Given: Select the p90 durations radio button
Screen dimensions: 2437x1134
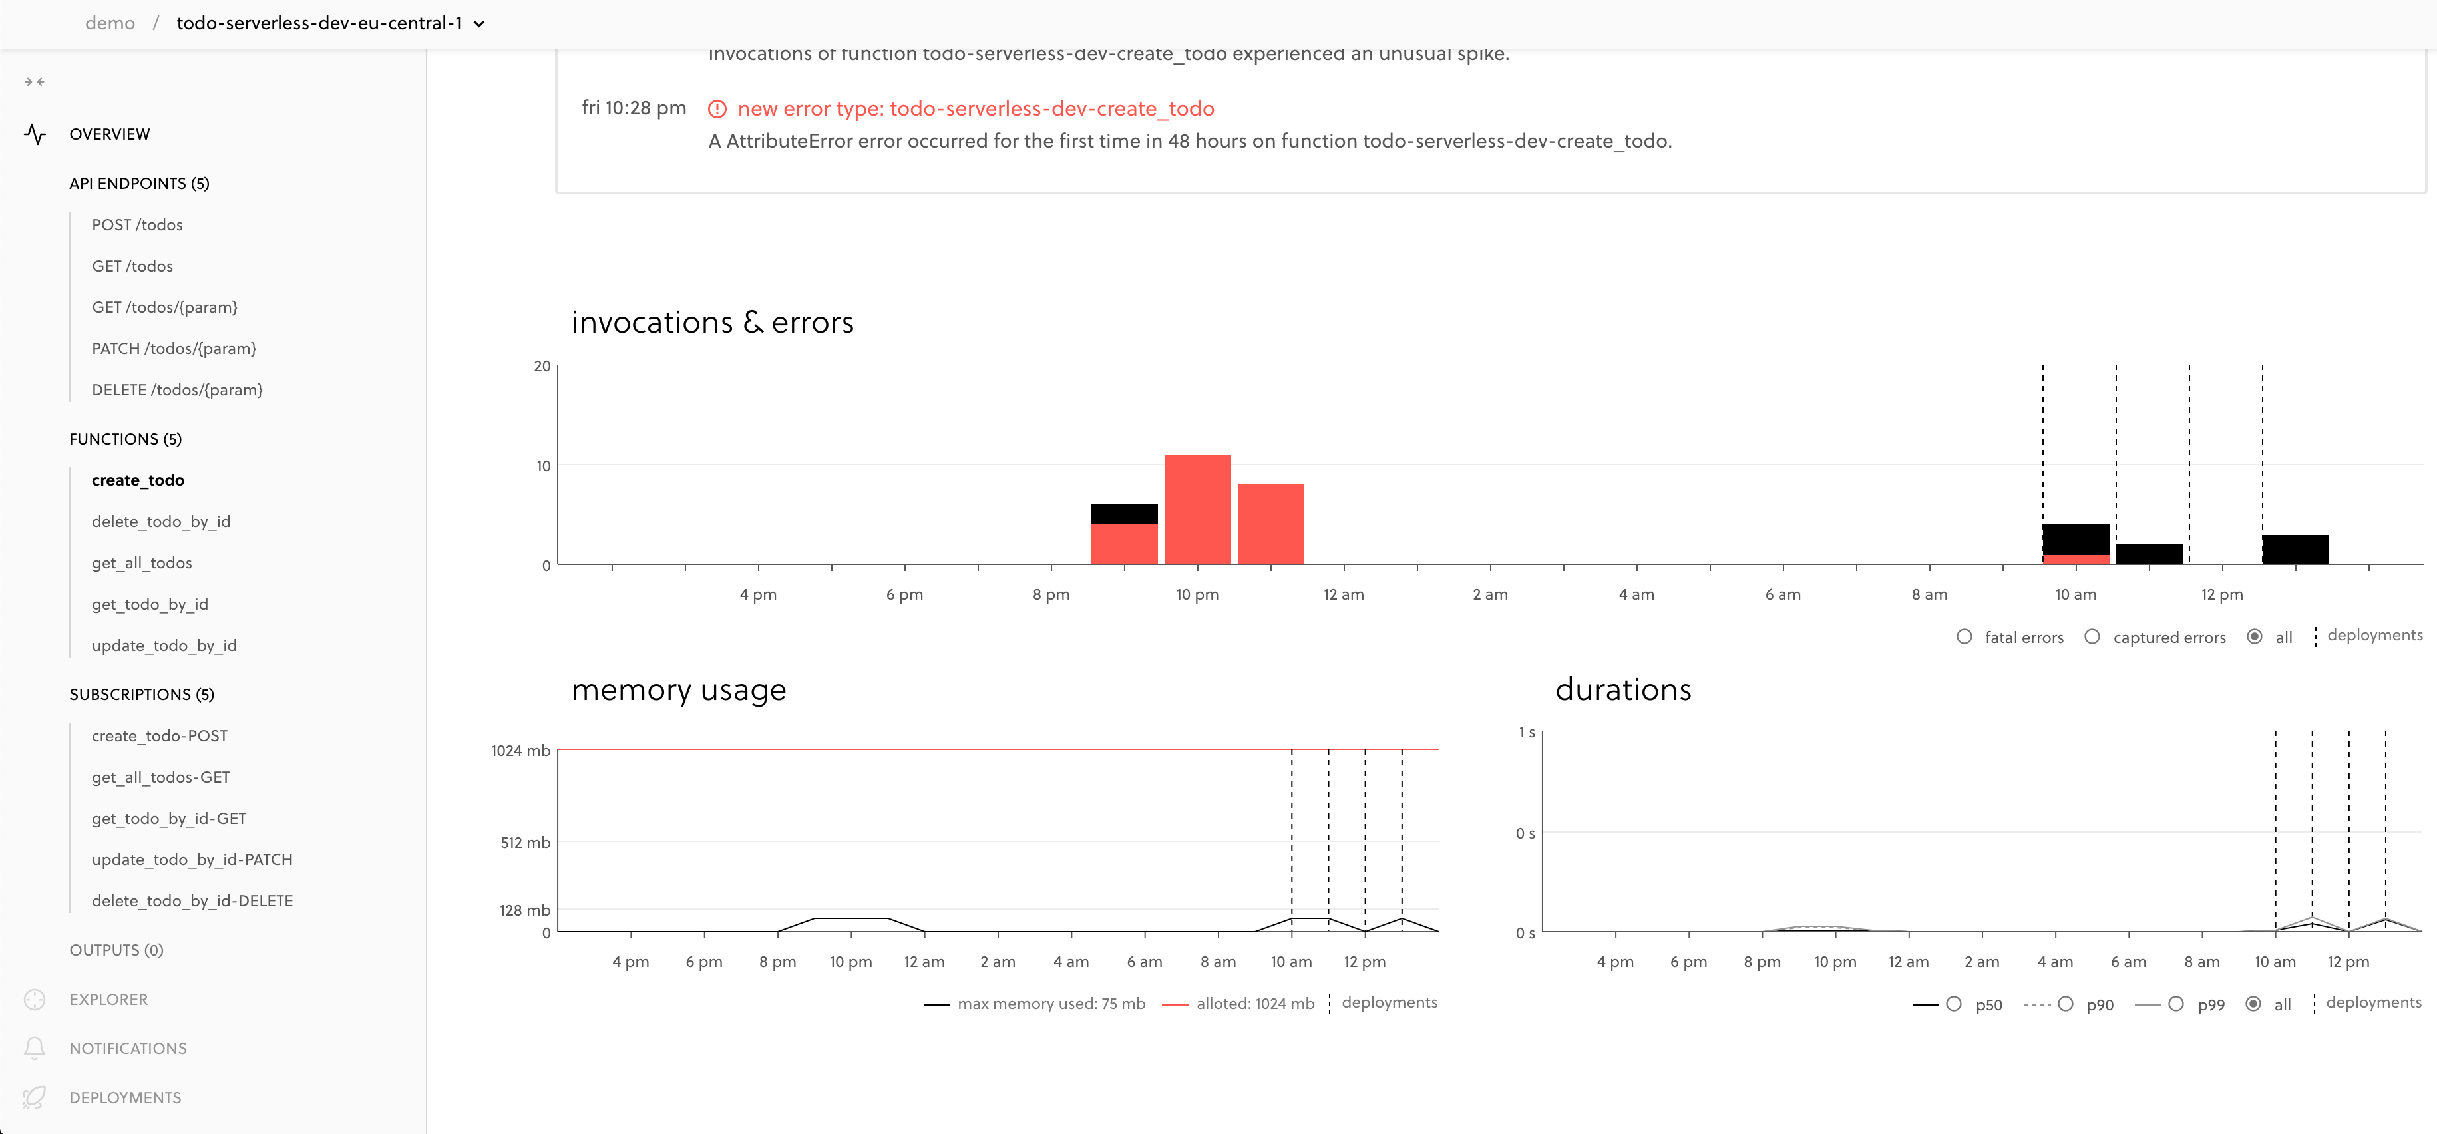Looking at the screenshot, I should pos(2065,1004).
